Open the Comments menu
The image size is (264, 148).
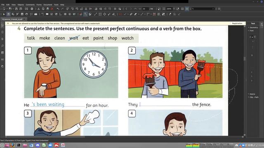coord(30,5)
